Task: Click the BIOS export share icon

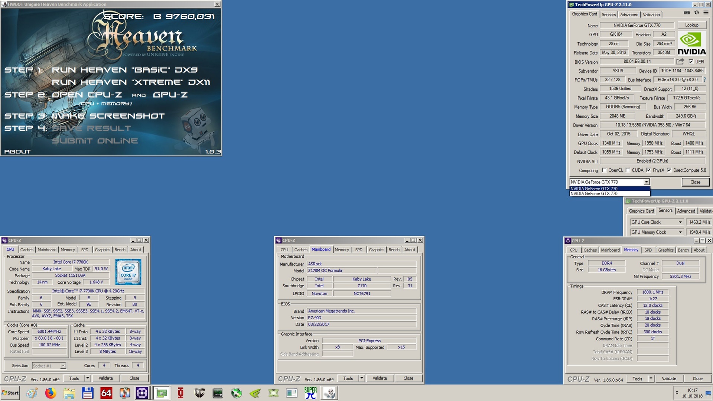Action: pyautogui.click(x=680, y=62)
